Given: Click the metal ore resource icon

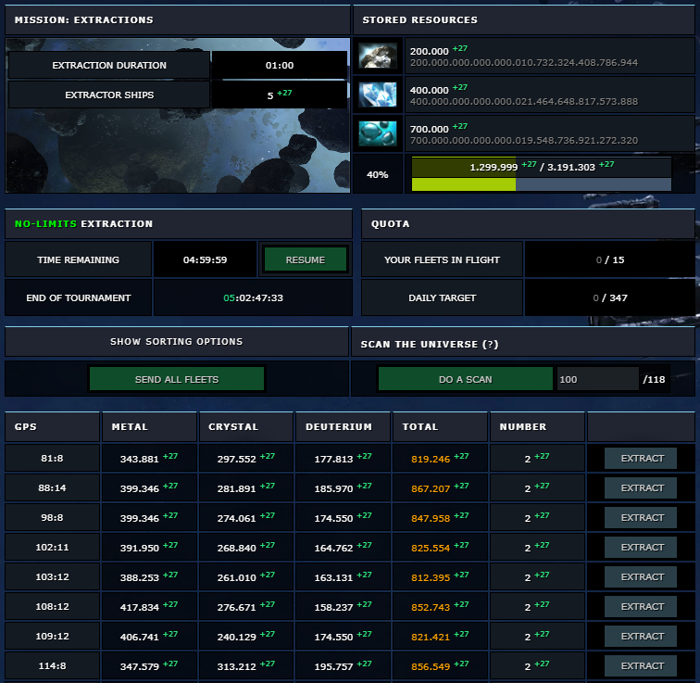Looking at the screenshot, I should [378, 56].
